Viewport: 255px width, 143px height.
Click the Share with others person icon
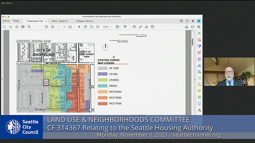coord(199,27)
